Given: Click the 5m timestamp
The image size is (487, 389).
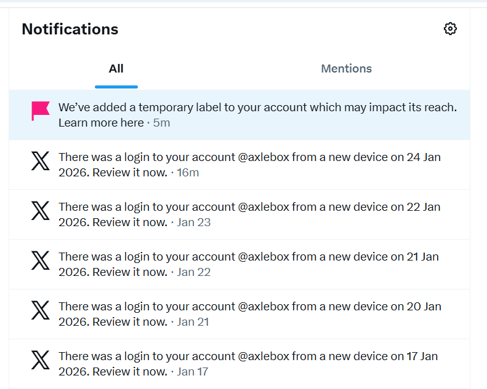Looking at the screenshot, I should click(x=161, y=123).
